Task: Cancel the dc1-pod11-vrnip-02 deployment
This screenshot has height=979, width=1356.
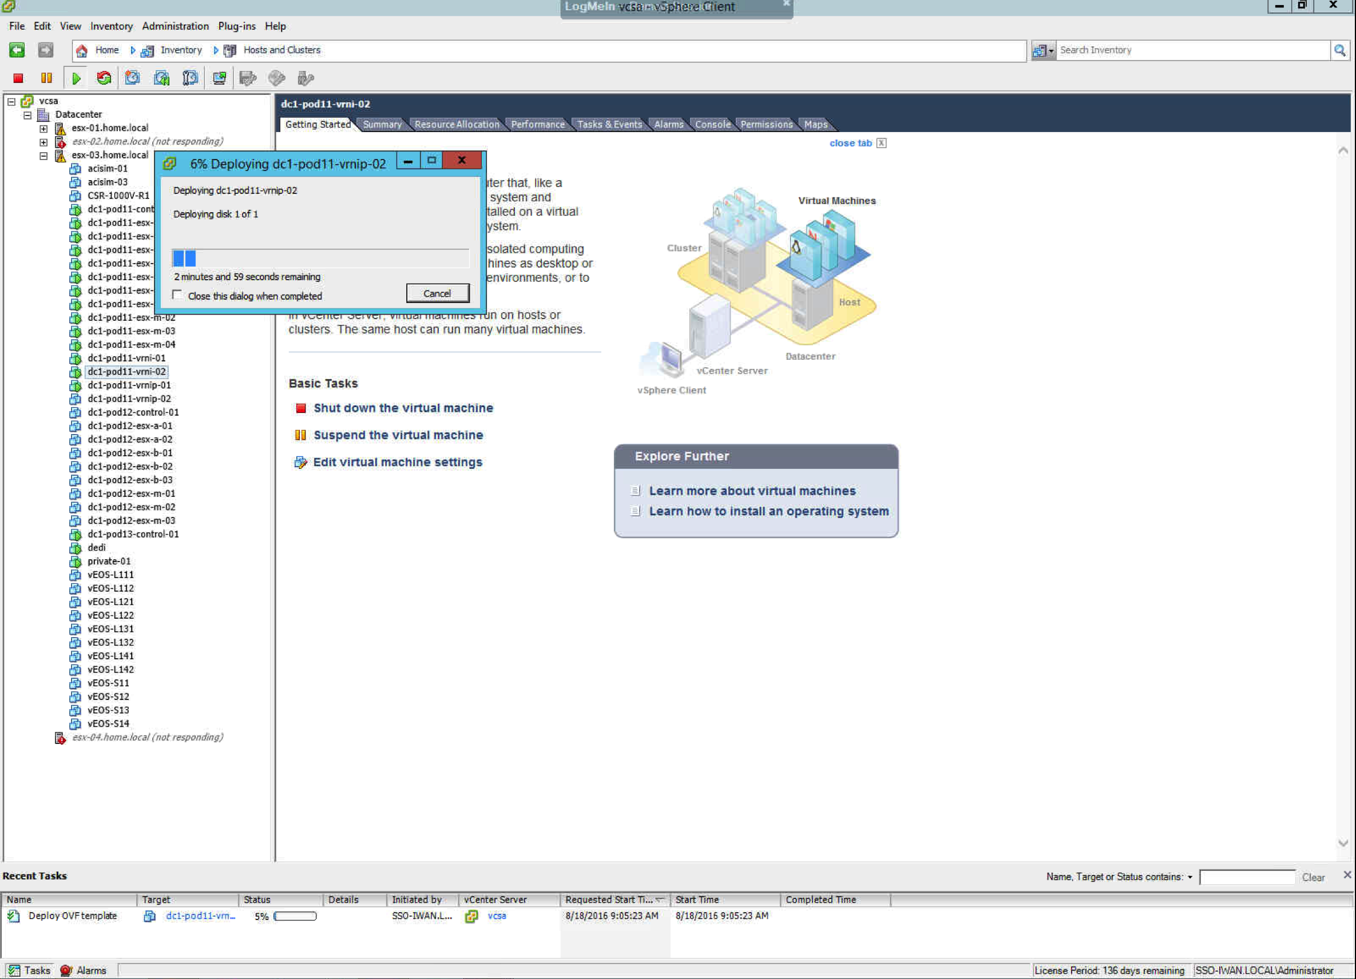Action: (x=437, y=293)
